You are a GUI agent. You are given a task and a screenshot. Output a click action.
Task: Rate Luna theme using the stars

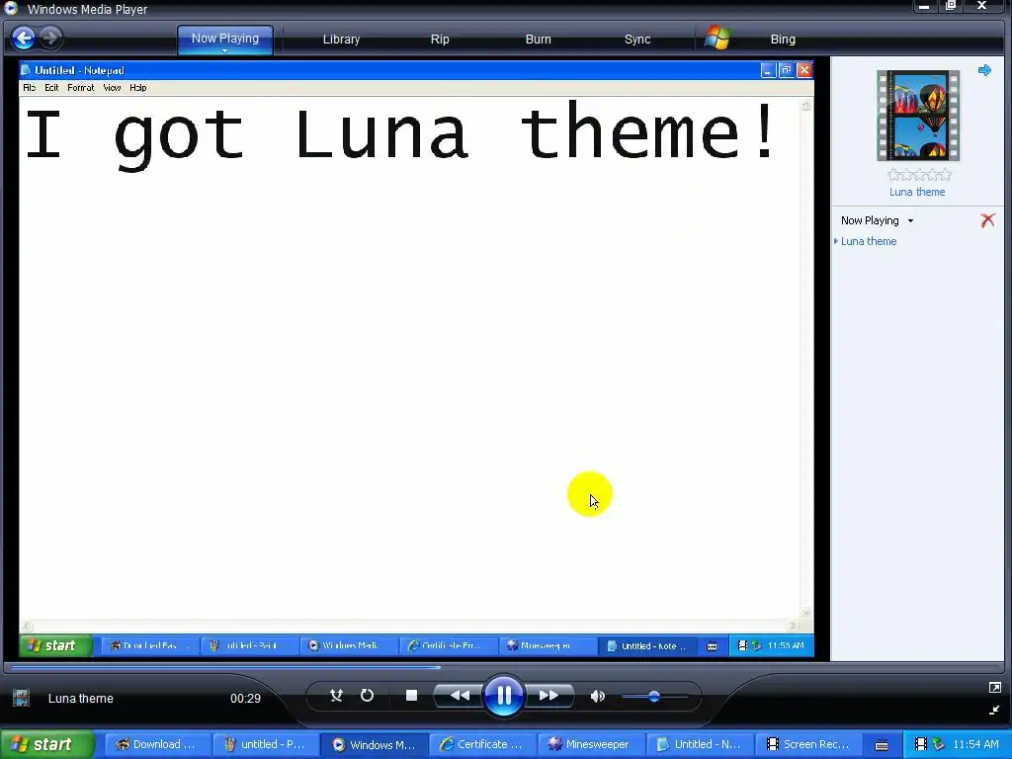coord(918,174)
